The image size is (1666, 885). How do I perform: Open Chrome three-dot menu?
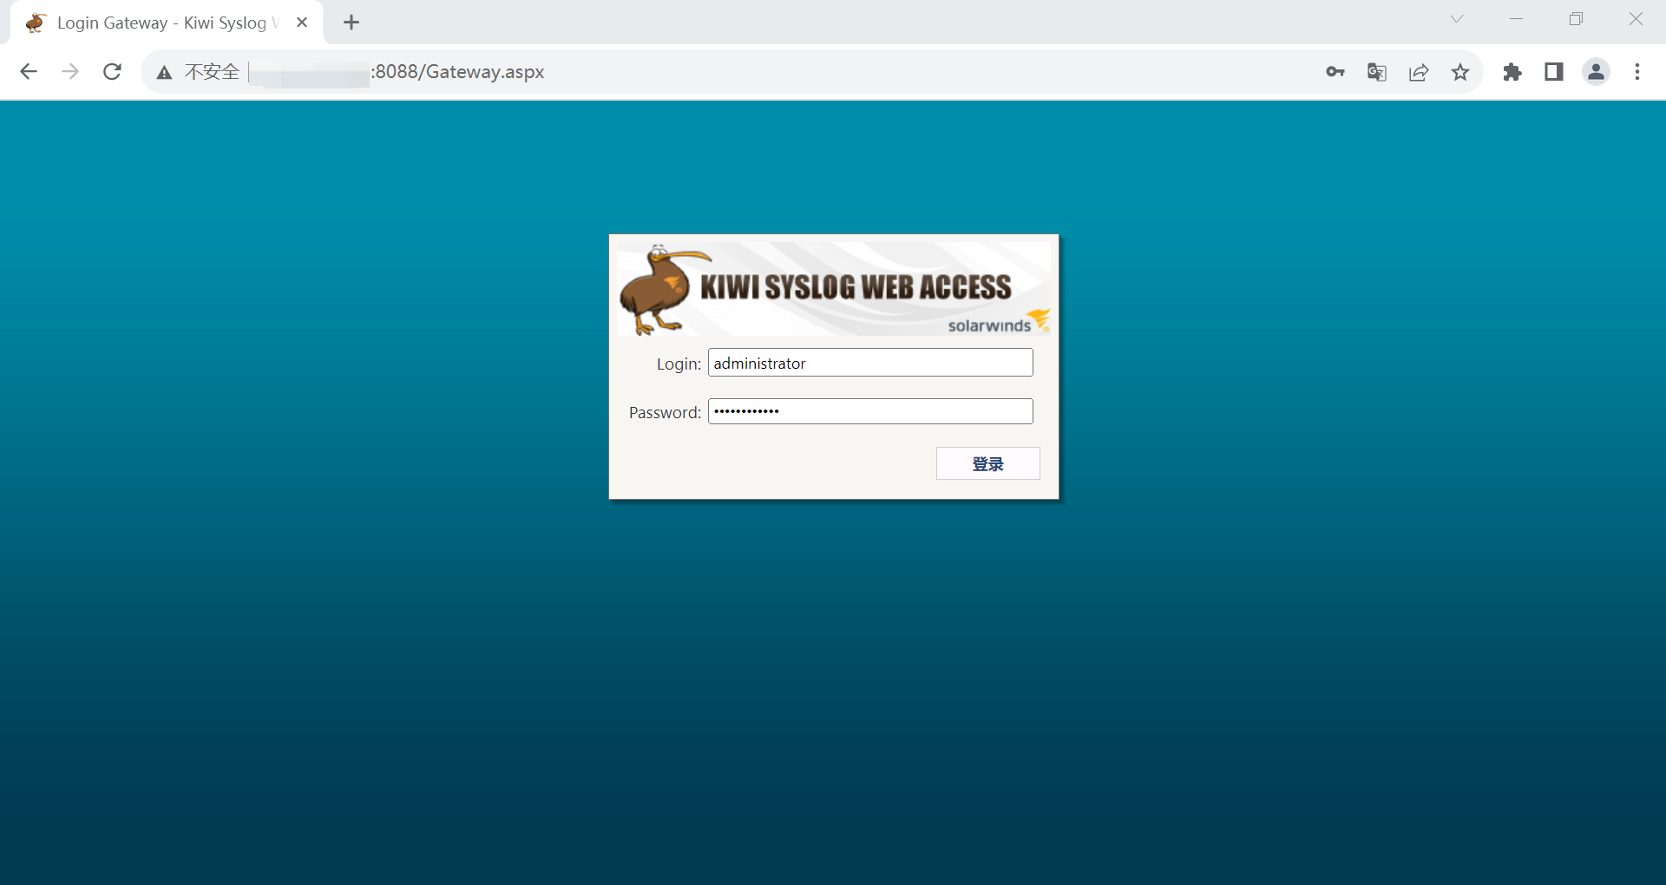(1637, 72)
